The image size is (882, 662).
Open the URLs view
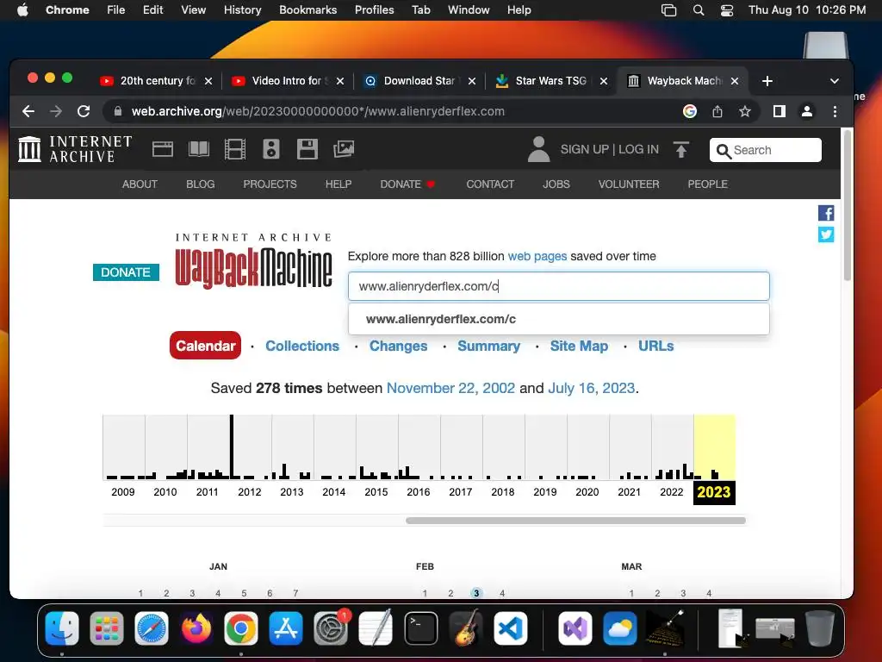(x=655, y=346)
